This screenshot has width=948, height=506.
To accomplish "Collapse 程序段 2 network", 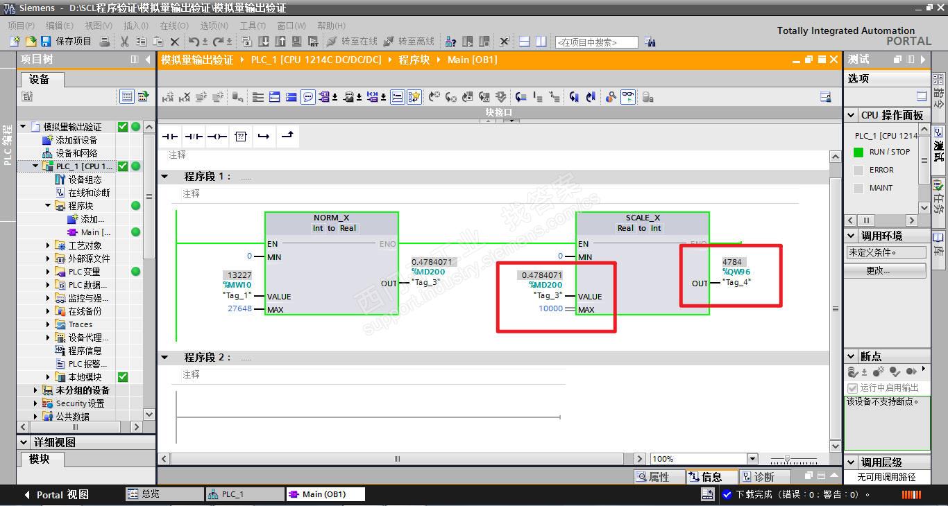I will pos(165,358).
